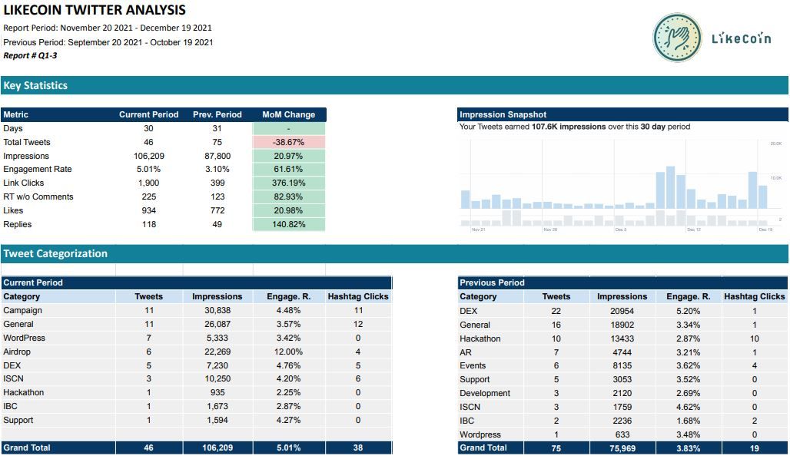
Task: Click the Previous Period table title bar
Action: [x=622, y=283]
